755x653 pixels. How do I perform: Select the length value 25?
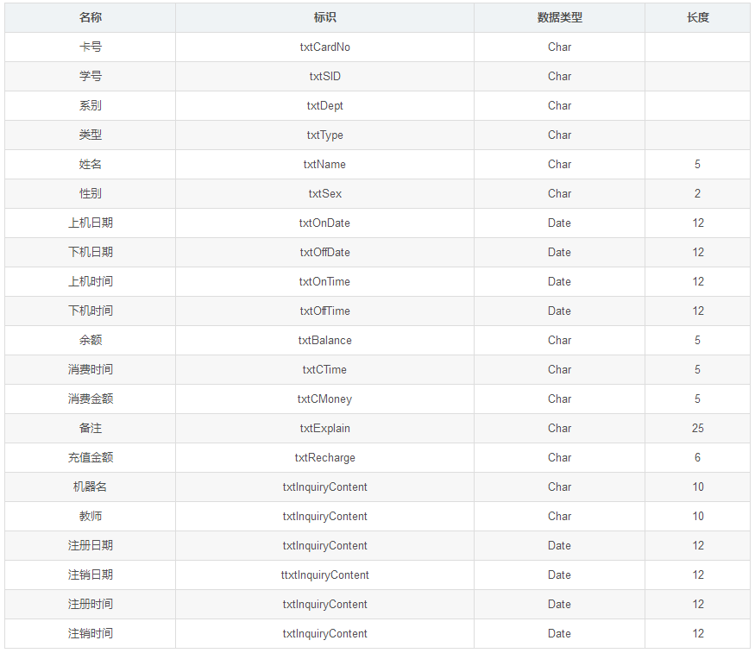pyautogui.click(x=698, y=428)
